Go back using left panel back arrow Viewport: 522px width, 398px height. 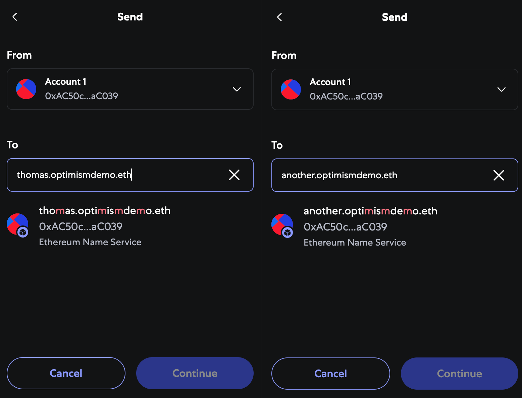pos(15,17)
